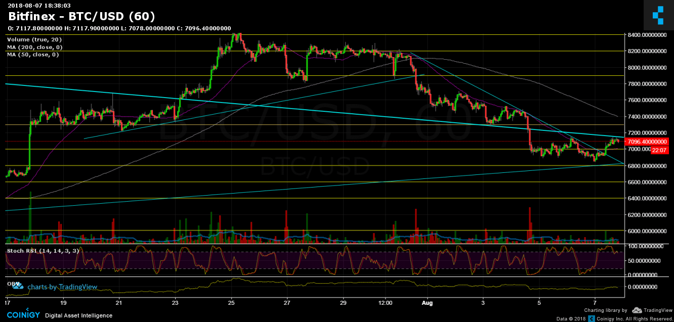Click the 6000.00000000 price axis label
Viewport: 674px width, 322px height.
648,231
